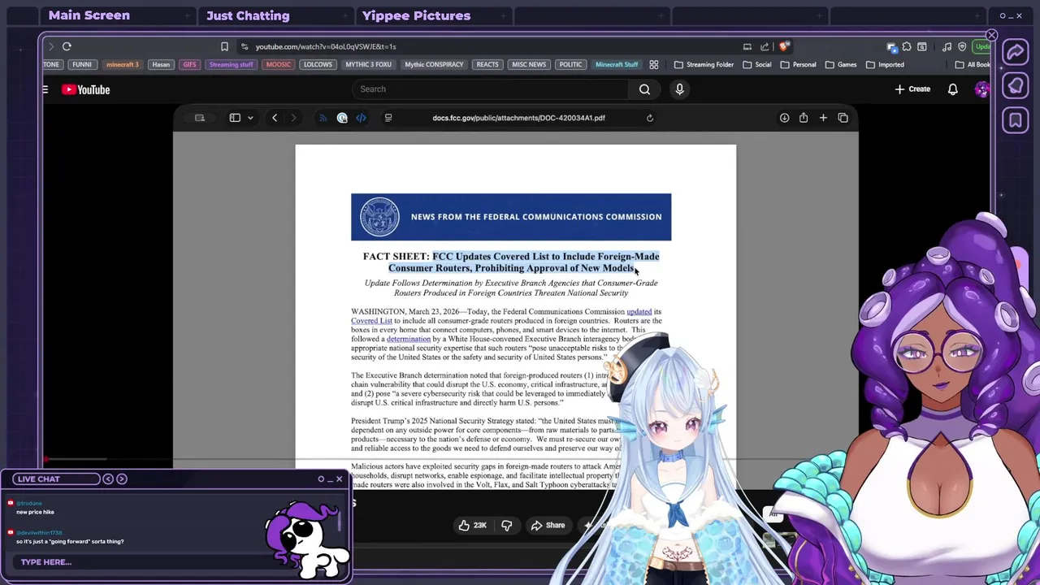Open the Imported bookmark folder

coord(885,64)
